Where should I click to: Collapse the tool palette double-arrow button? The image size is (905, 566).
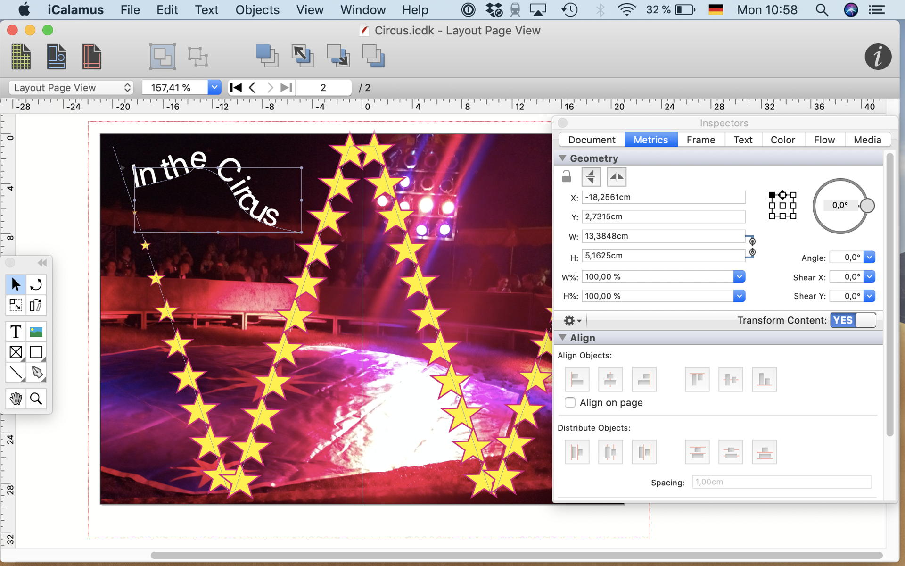click(x=42, y=263)
